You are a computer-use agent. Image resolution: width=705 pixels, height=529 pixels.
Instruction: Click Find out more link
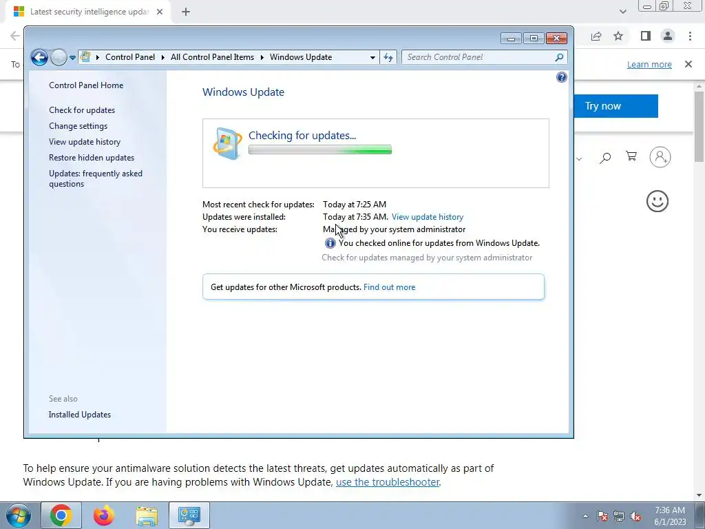point(390,287)
